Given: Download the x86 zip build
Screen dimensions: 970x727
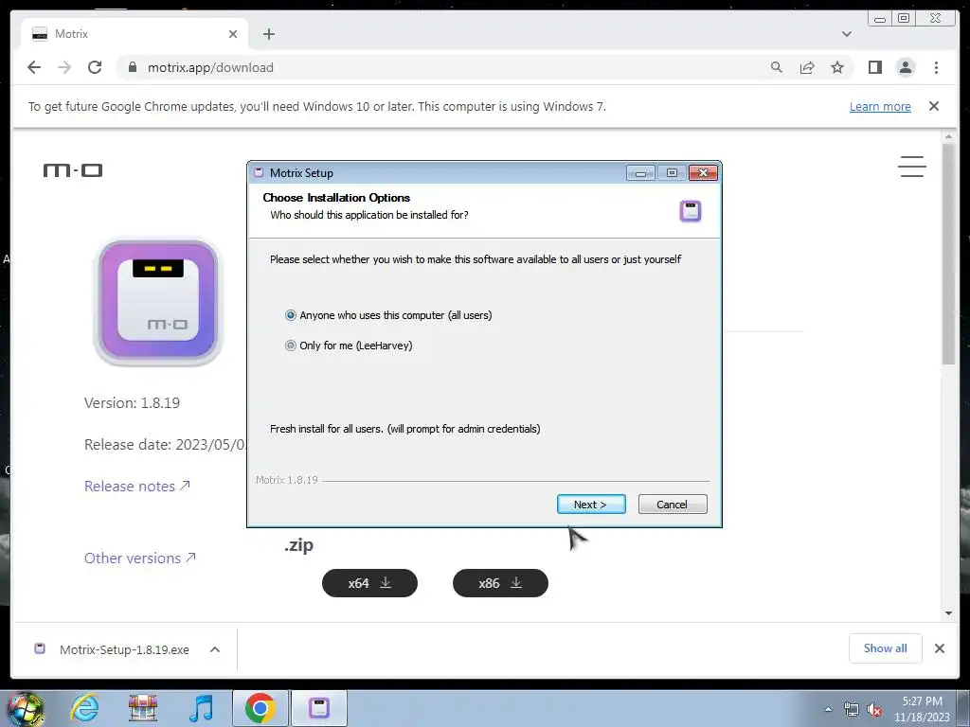Looking at the screenshot, I should tap(500, 583).
